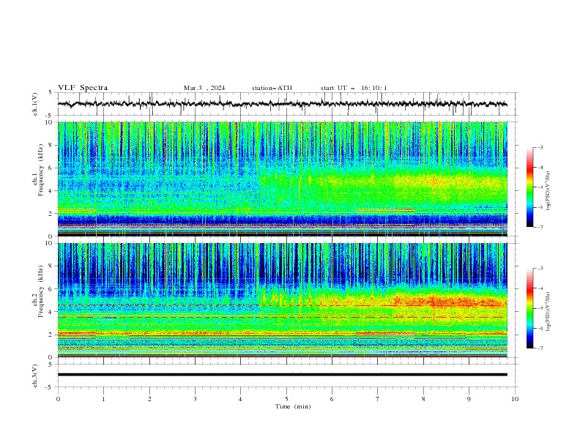Image resolution: width=580 pixels, height=448 pixels.
Task: Click the date label 'Mar.3 , 2024'
Action: point(204,88)
